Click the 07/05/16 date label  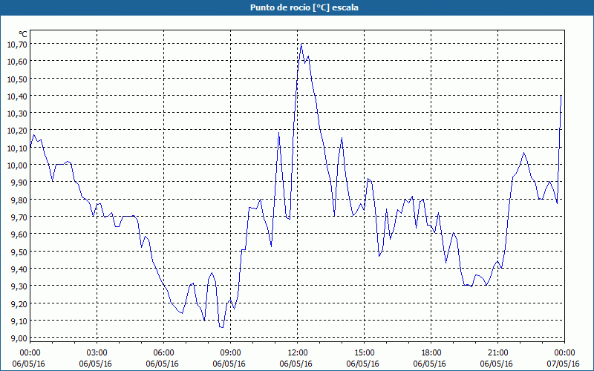pyautogui.click(x=563, y=364)
